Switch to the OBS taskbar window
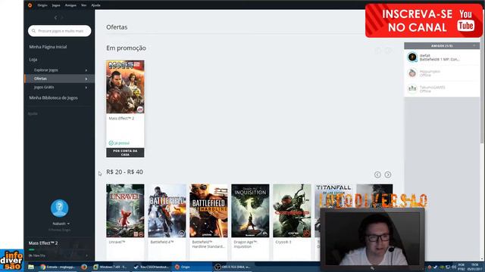Screen dimensions: 485x272 233,267
